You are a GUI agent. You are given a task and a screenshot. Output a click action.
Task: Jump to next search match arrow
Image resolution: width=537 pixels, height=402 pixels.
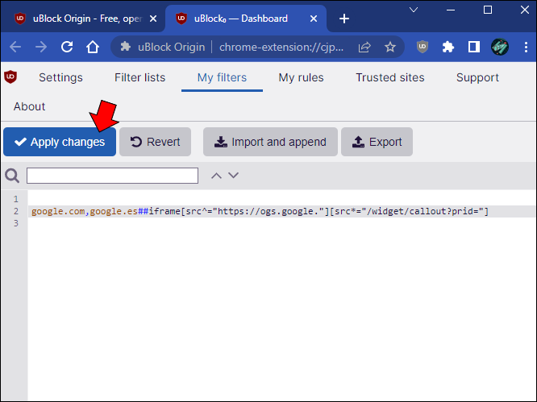(233, 176)
